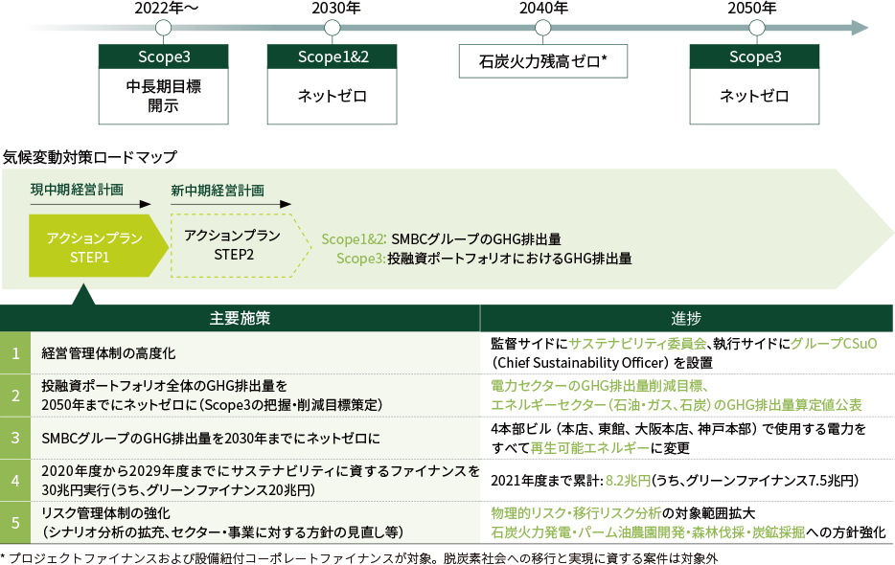Screen dimensions: 895x565
Task: Click the サステナビリティ委員会 green text
Action: (638, 343)
